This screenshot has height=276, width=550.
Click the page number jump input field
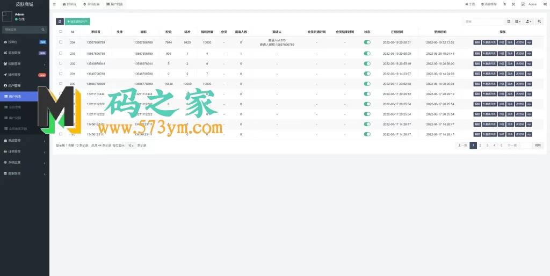point(526,146)
